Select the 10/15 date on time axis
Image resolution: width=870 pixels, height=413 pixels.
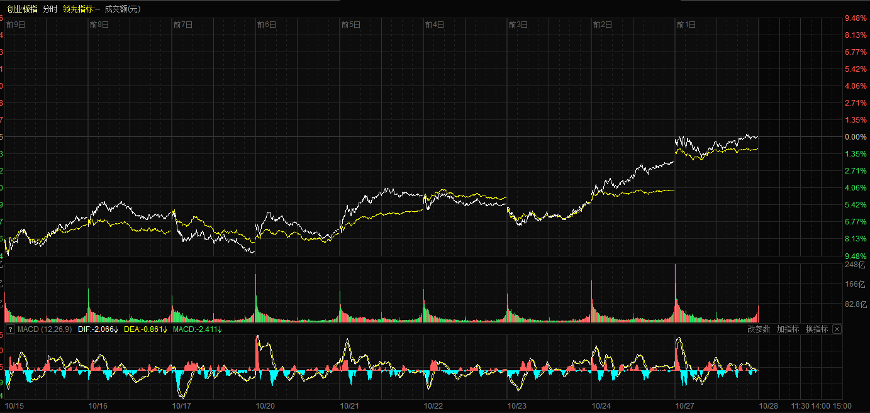pos(15,406)
